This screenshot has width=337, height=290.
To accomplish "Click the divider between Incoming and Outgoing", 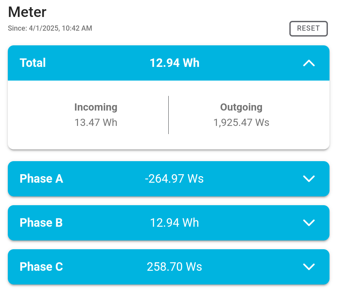I will [168, 115].
